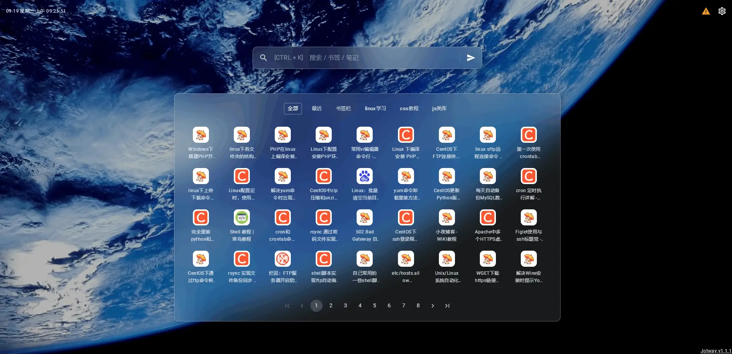This screenshot has width=732, height=354.
Task: Open the 'linux下上传下载命令' bookmark icon
Action: pyautogui.click(x=201, y=176)
